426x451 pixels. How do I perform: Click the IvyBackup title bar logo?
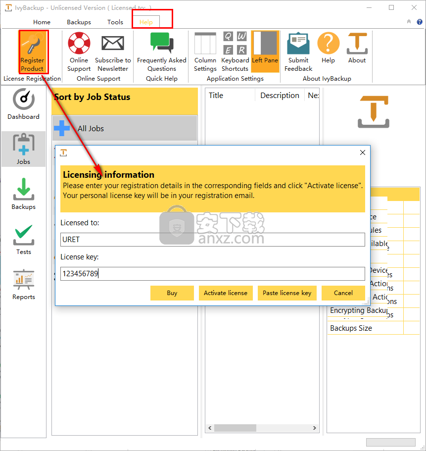[x=8, y=7]
